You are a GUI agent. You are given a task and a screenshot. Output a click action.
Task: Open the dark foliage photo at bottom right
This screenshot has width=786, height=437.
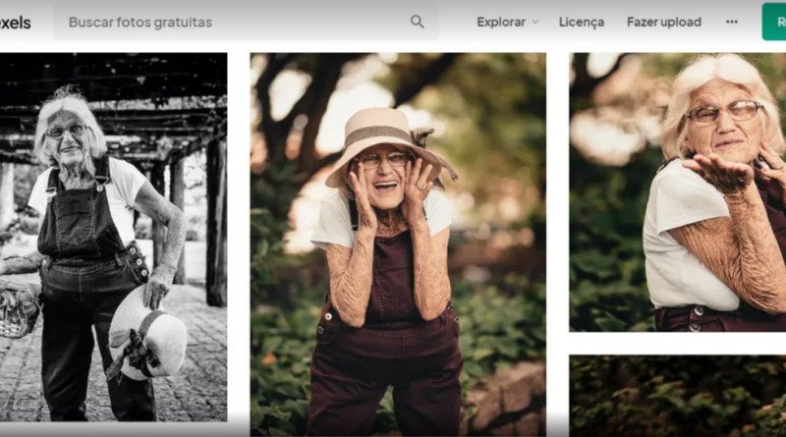[x=678, y=396]
